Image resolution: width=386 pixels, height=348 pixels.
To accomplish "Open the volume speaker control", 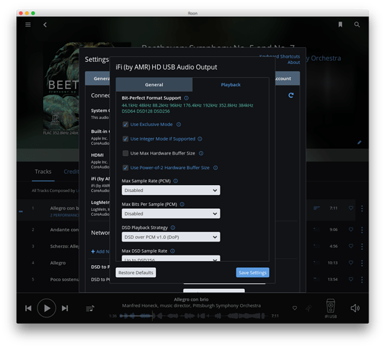I will coord(355,308).
